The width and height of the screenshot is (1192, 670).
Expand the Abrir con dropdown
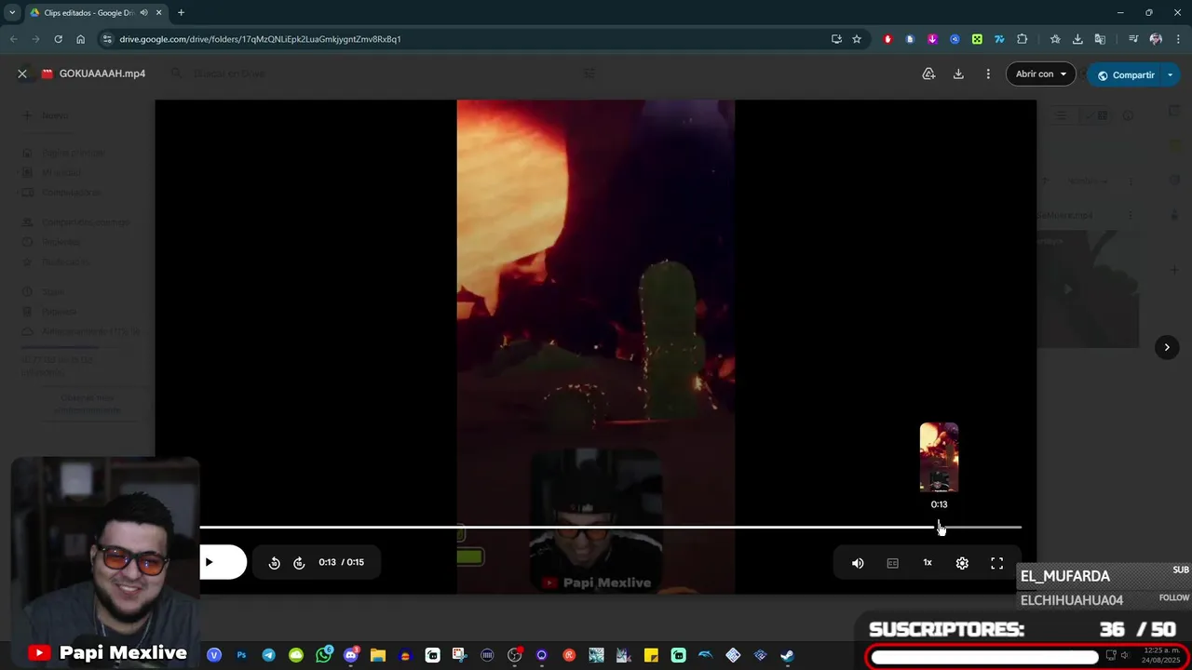tap(1041, 74)
